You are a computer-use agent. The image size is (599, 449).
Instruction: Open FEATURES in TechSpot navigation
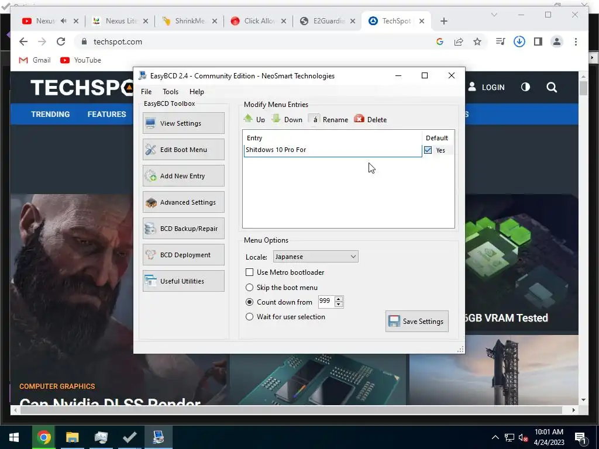(106, 114)
